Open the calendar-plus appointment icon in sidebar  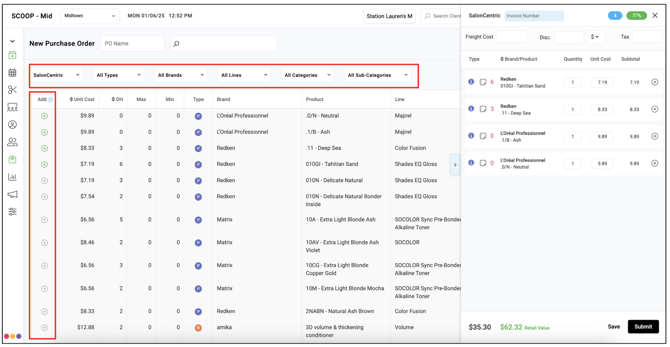click(12, 55)
